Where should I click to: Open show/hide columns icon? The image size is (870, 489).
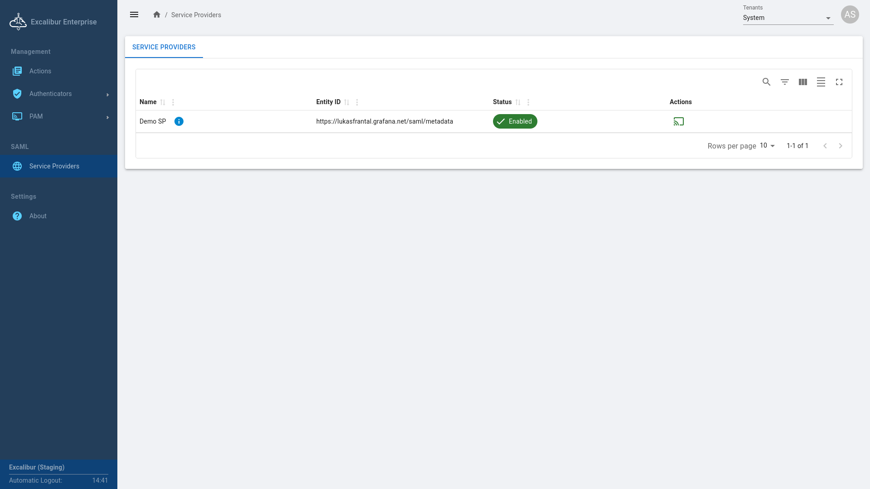pos(802,82)
